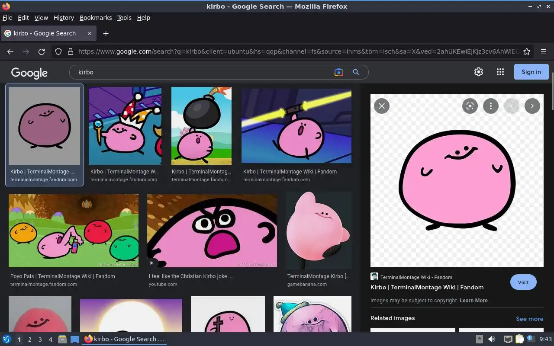Click the gamebanana.com source text
The height and width of the screenshot is (346, 554).
pos(307,284)
